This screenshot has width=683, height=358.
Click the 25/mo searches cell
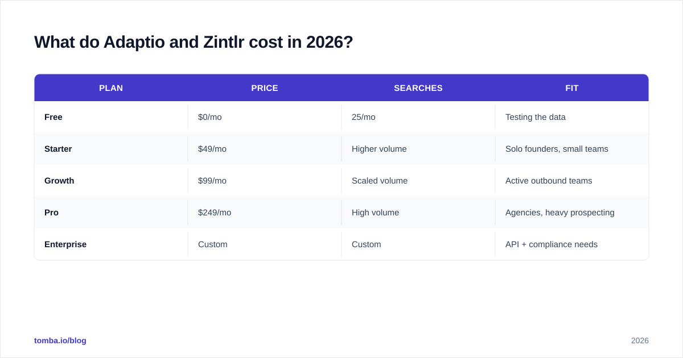418,117
